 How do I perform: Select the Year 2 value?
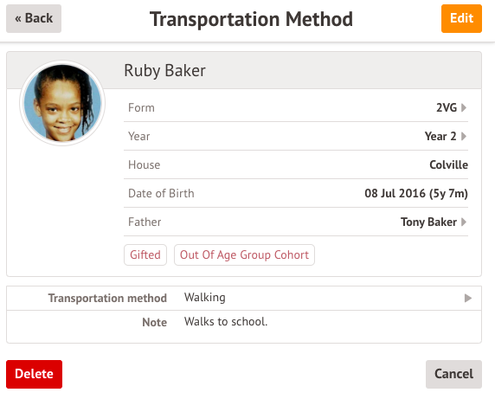(440, 137)
